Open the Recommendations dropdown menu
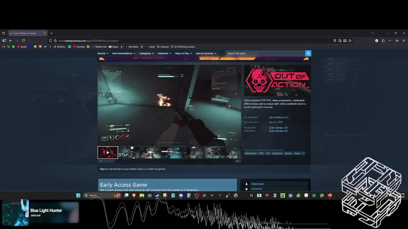This screenshot has height=229, width=408. [124, 53]
